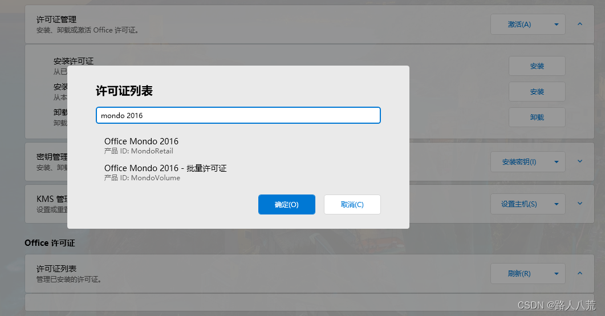Click the 许可证管理 section heading
Image resolution: width=605 pixels, height=316 pixels.
56,19
